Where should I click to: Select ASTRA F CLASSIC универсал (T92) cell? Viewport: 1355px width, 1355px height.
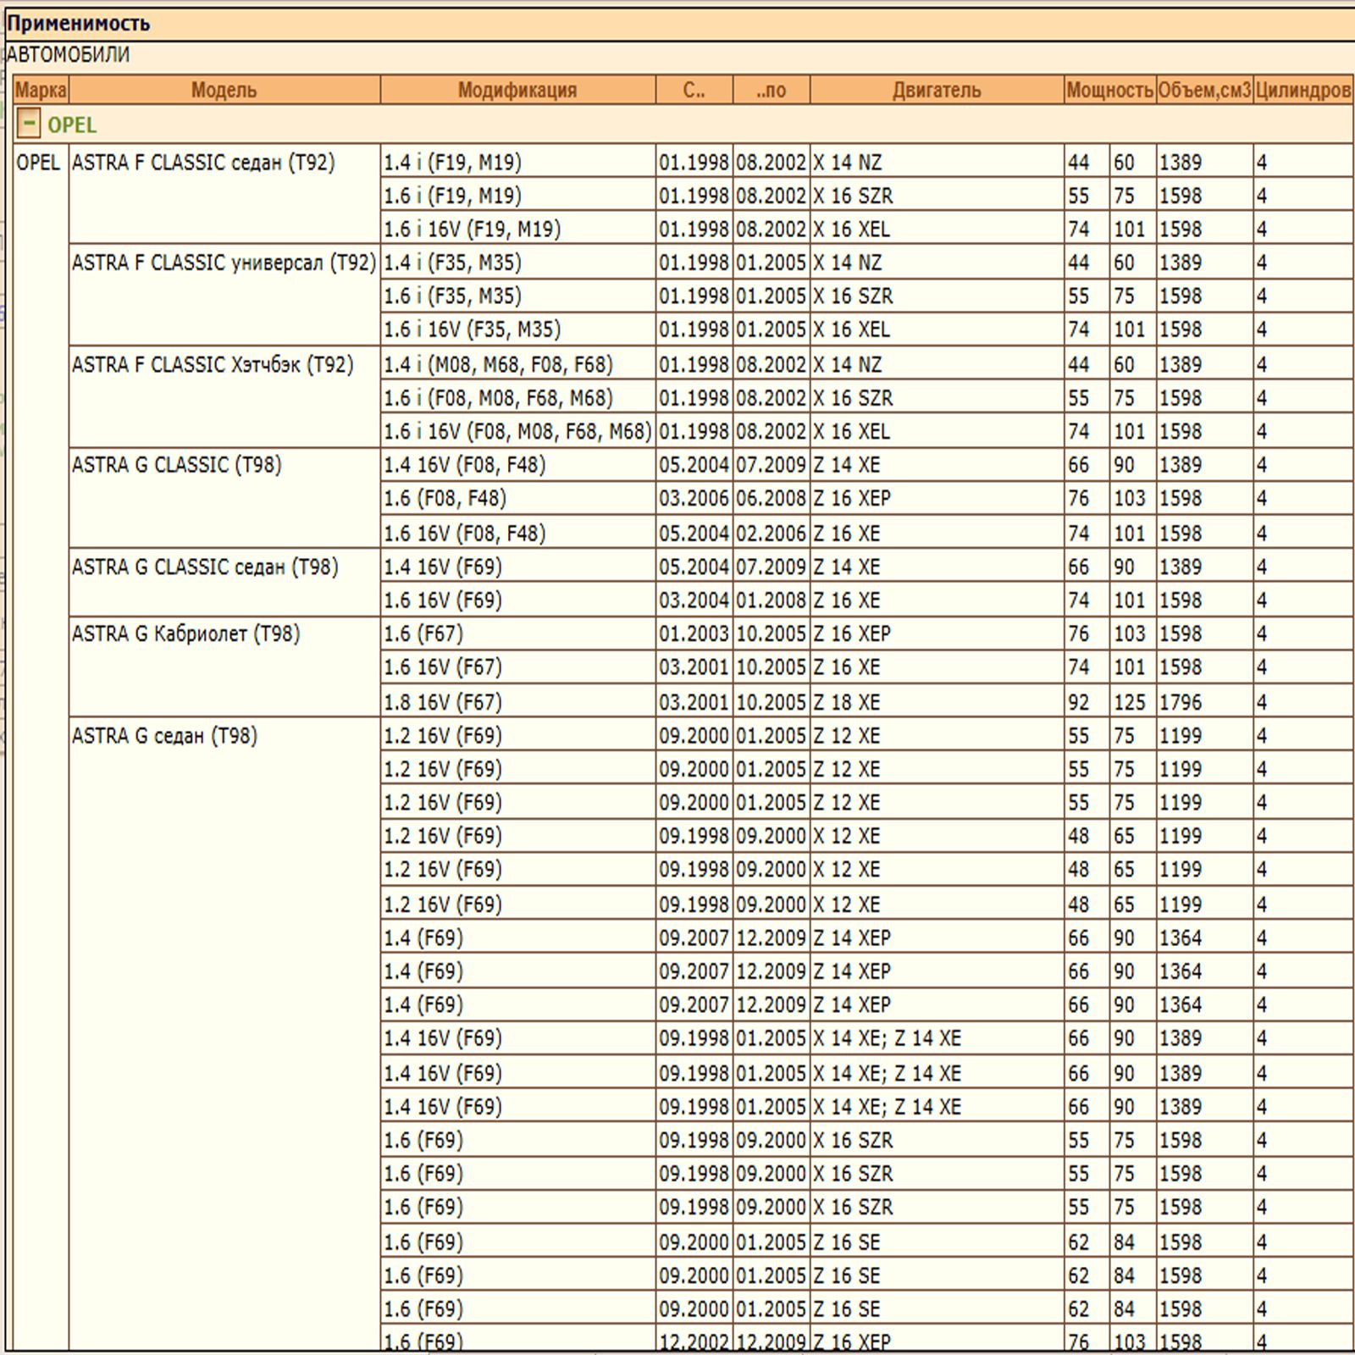click(224, 295)
